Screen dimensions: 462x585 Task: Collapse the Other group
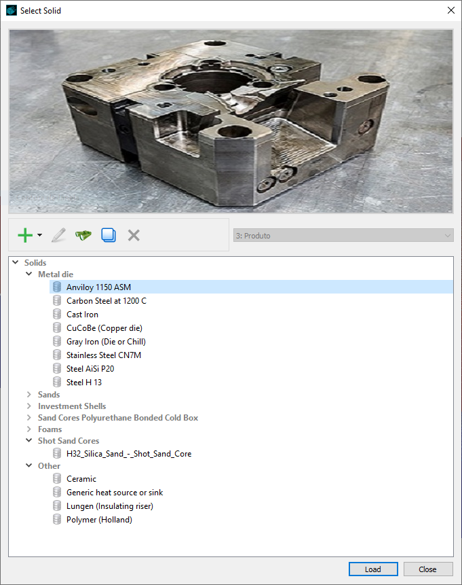click(x=29, y=465)
